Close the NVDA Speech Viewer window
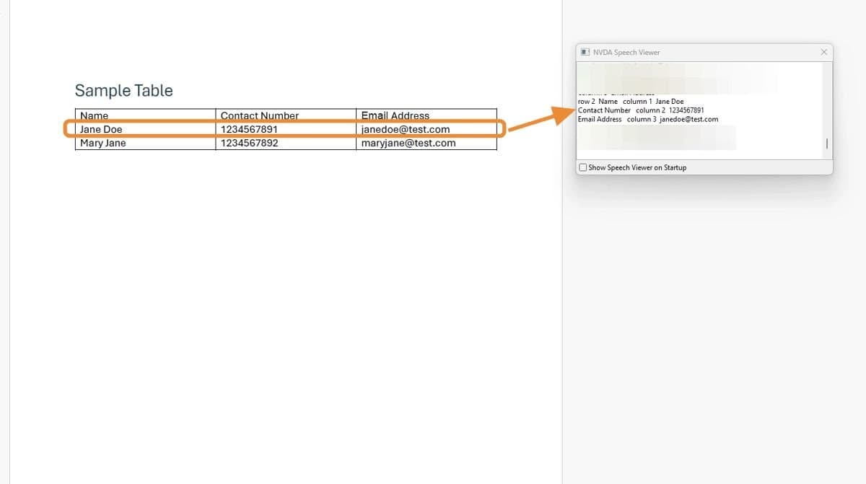 click(824, 53)
